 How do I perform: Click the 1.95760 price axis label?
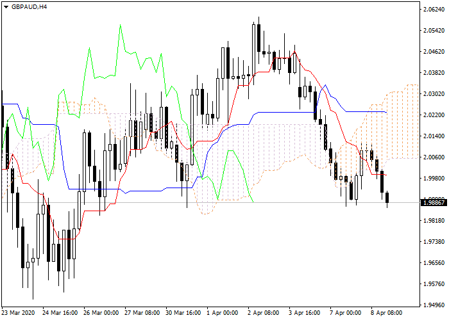pyautogui.click(x=435, y=284)
